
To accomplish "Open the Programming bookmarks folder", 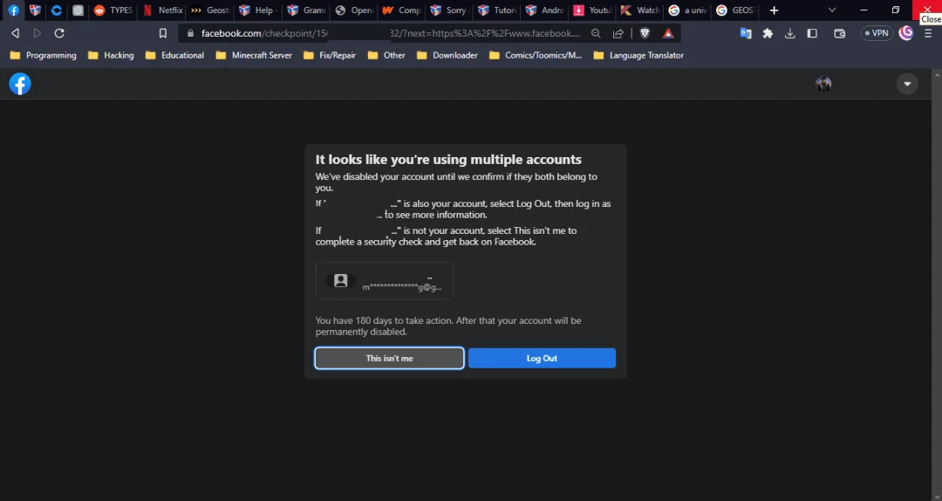I will tap(44, 55).
